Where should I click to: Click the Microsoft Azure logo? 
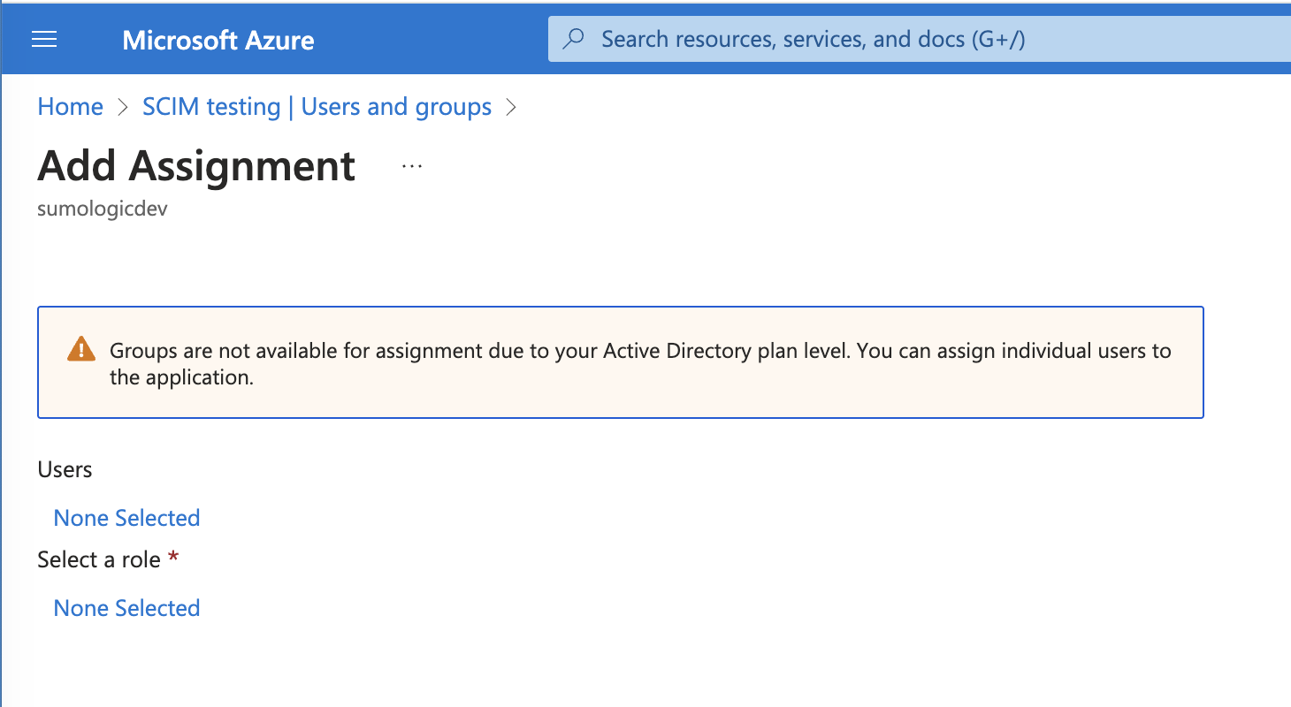pyautogui.click(x=218, y=39)
